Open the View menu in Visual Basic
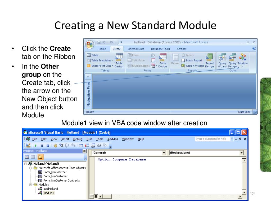The image size is (271, 203). [54, 139]
